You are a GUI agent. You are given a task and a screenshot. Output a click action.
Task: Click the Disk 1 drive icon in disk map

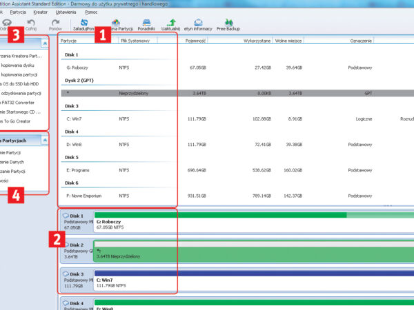[66, 216]
